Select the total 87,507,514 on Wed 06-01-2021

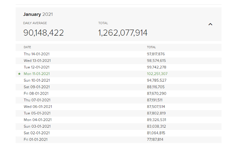(x=156, y=107)
